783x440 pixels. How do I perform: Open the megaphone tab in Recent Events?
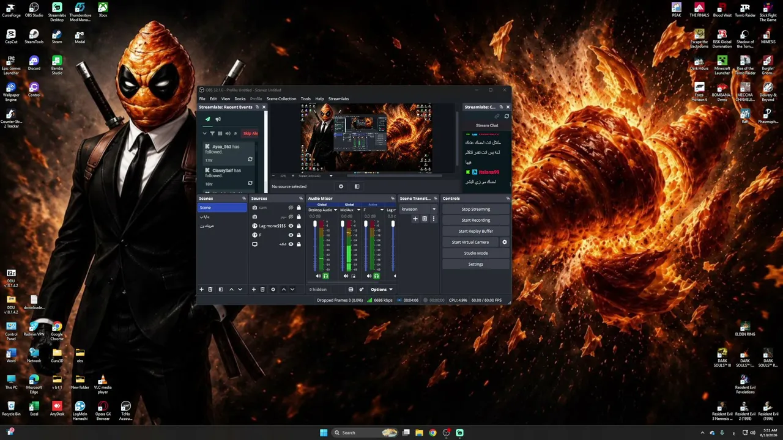coord(218,119)
